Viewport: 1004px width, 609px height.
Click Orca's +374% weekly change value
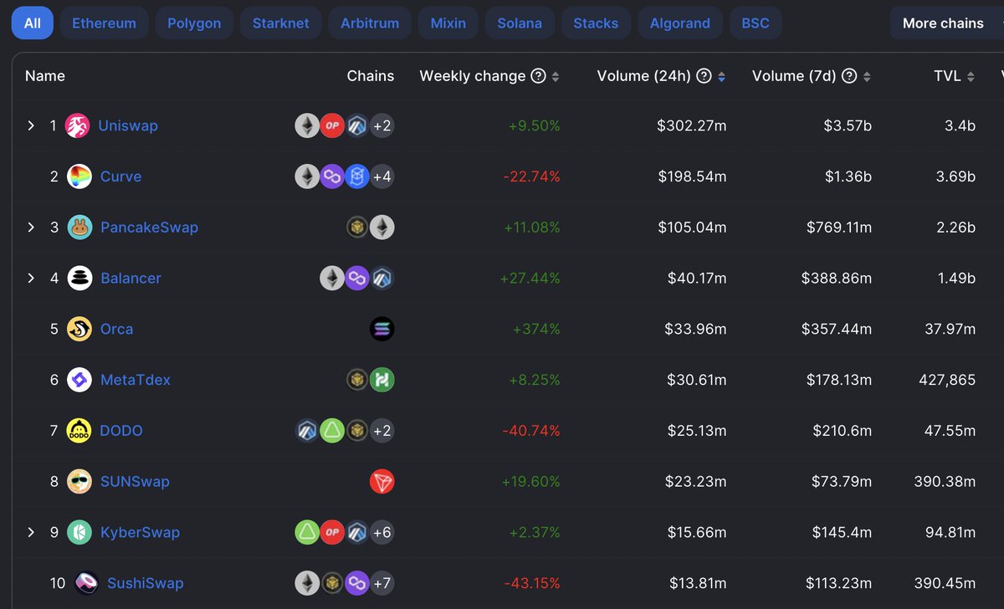coord(536,329)
